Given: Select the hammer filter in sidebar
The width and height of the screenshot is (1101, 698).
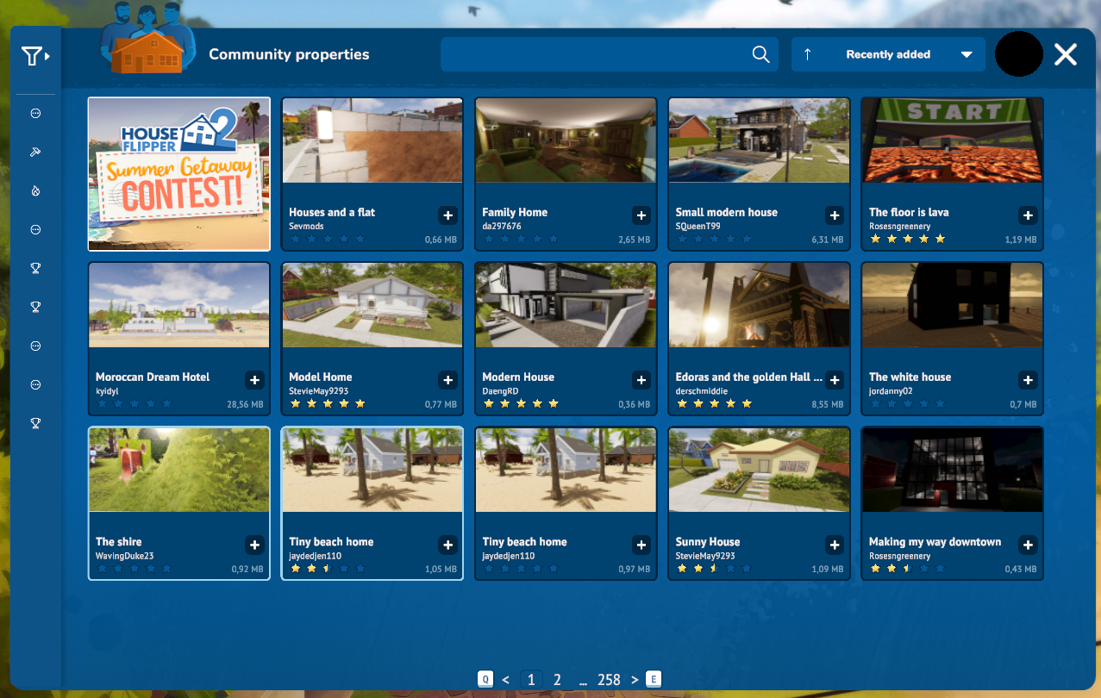Looking at the screenshot, I should tap(35, 152).
